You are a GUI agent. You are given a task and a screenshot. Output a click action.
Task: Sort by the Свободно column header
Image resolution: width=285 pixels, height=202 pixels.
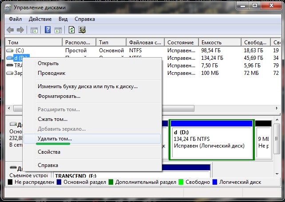(256, 42)
